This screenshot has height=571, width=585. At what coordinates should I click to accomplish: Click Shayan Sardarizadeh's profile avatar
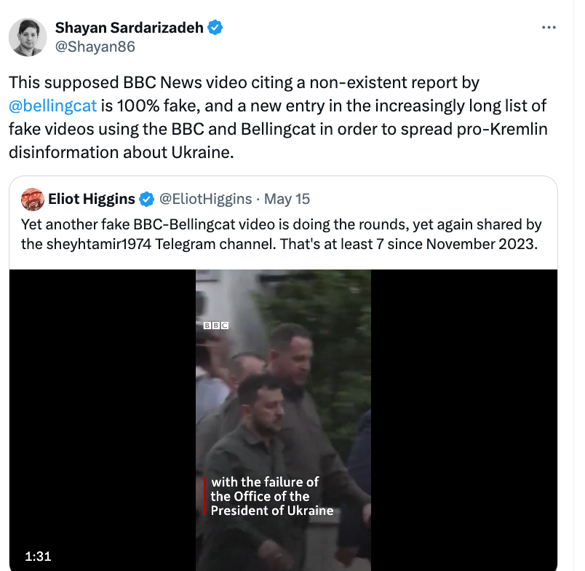coord(28,37)
